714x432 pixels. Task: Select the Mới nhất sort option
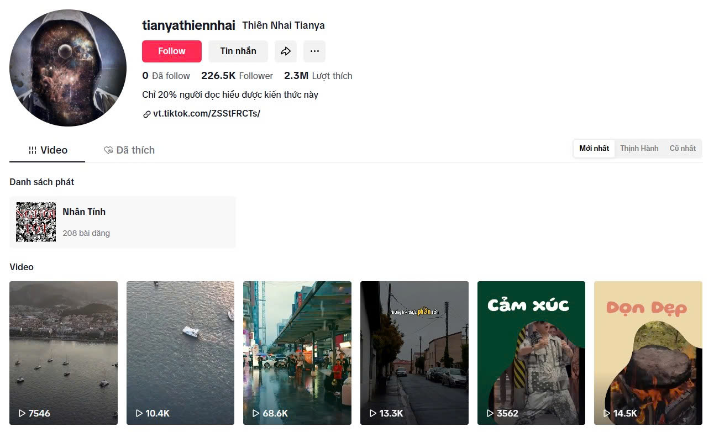(x=594, y=149)
